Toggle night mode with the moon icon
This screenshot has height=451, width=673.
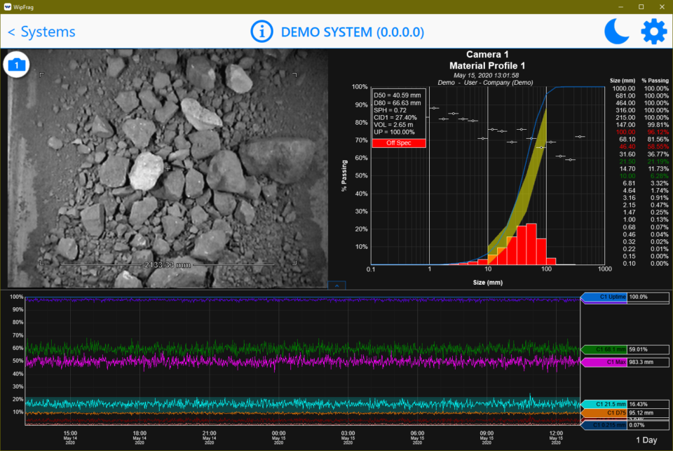click(x=616, y=31)
